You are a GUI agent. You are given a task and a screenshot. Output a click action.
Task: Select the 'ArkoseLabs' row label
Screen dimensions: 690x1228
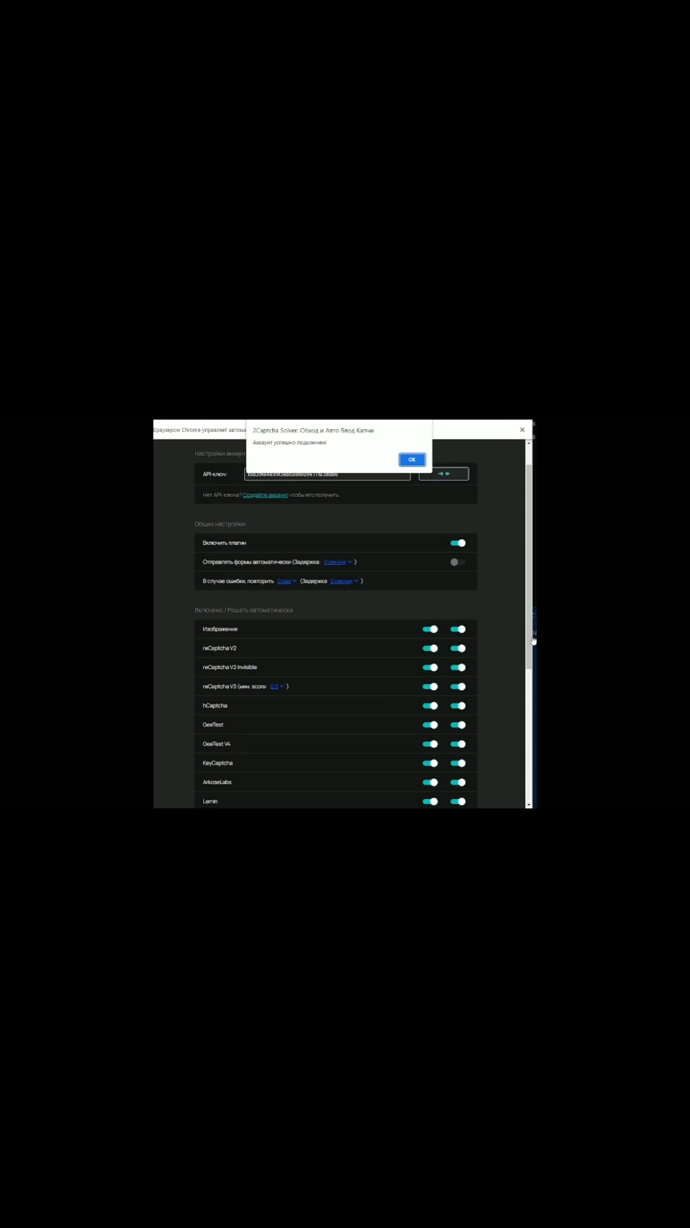click(217, 783)
